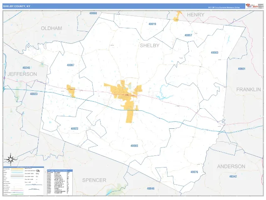Click the ZIP label 40022
This screenshot has height=200, width=266.
click(74, 128)
